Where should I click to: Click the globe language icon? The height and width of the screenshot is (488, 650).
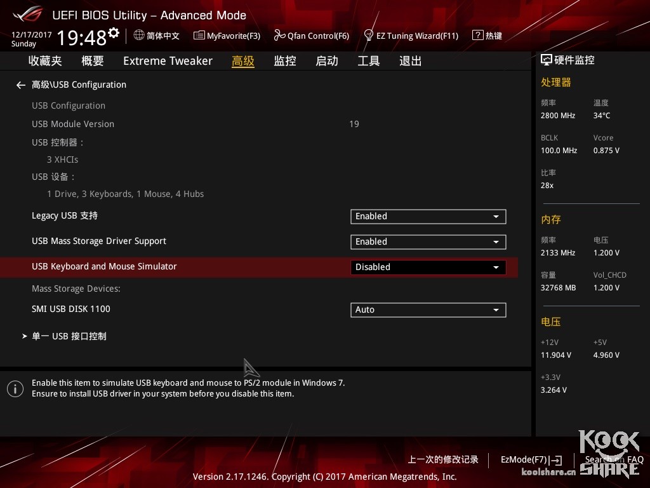(x=139, y=36)
